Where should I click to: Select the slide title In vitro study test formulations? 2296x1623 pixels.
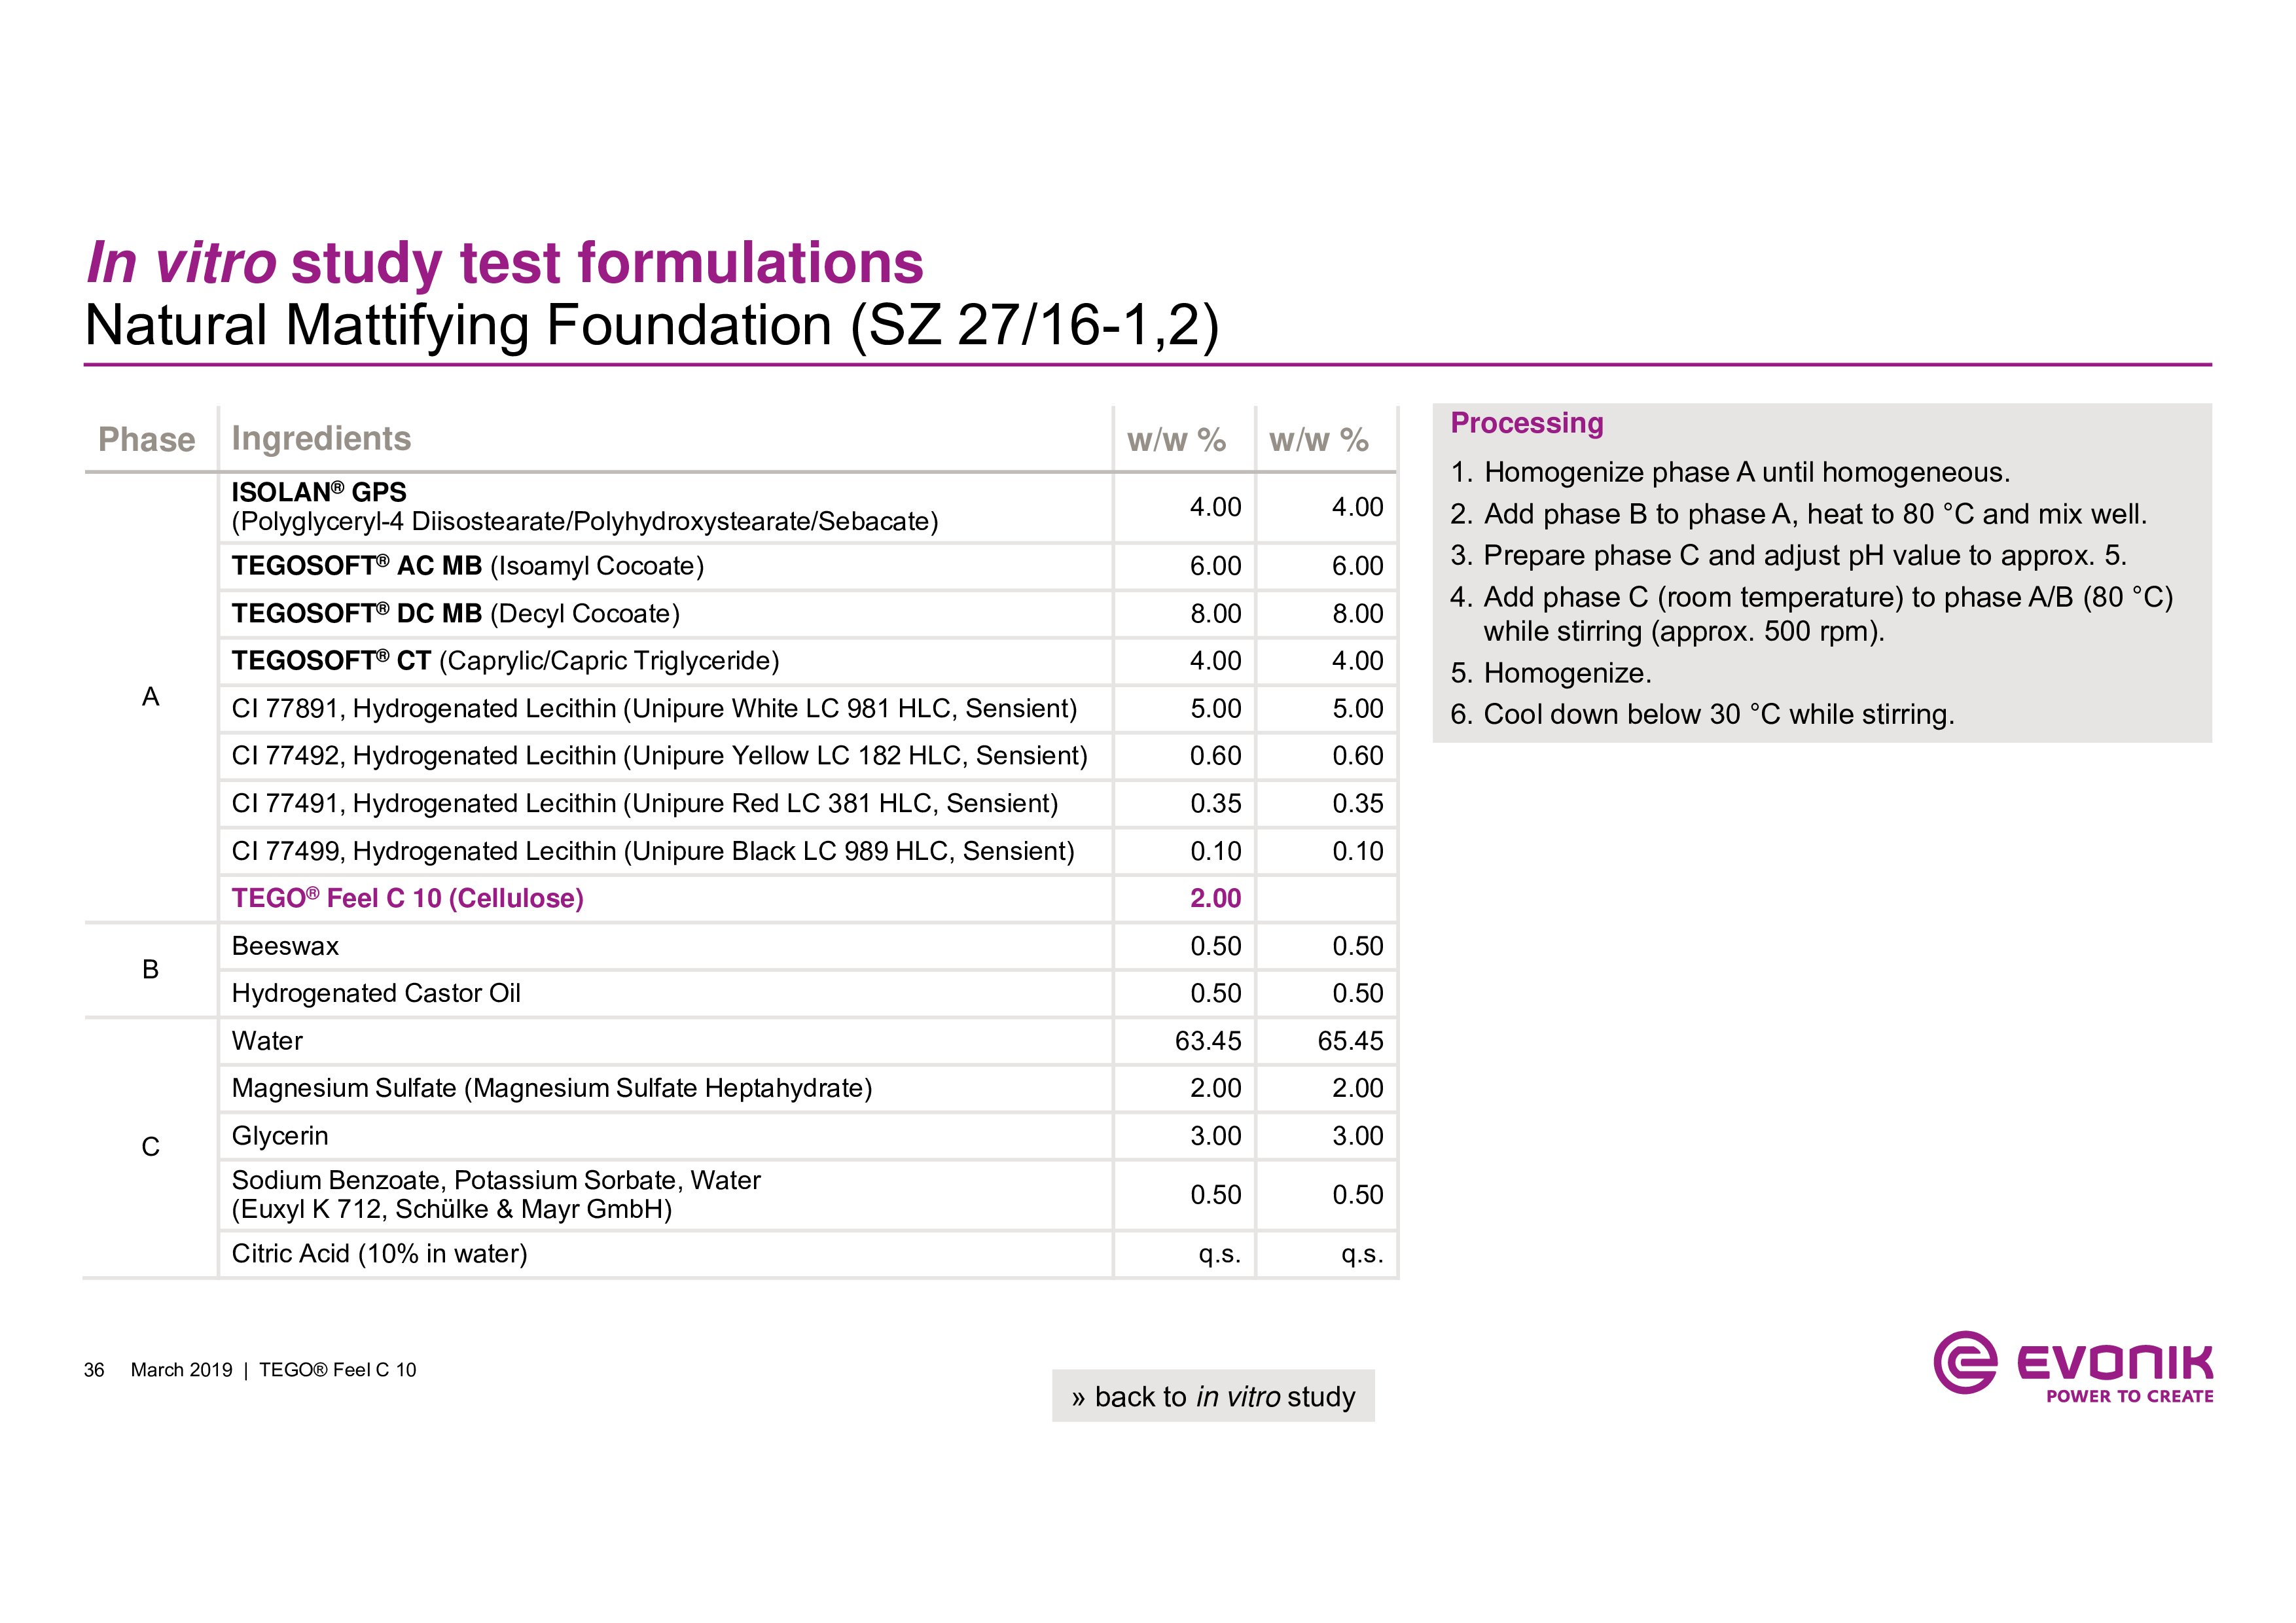(505, 263)
